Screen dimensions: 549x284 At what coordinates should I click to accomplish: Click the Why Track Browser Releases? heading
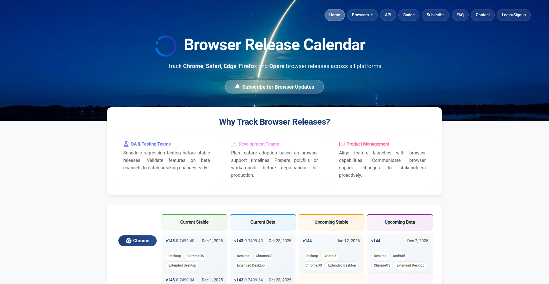click(x=274, y=122)
